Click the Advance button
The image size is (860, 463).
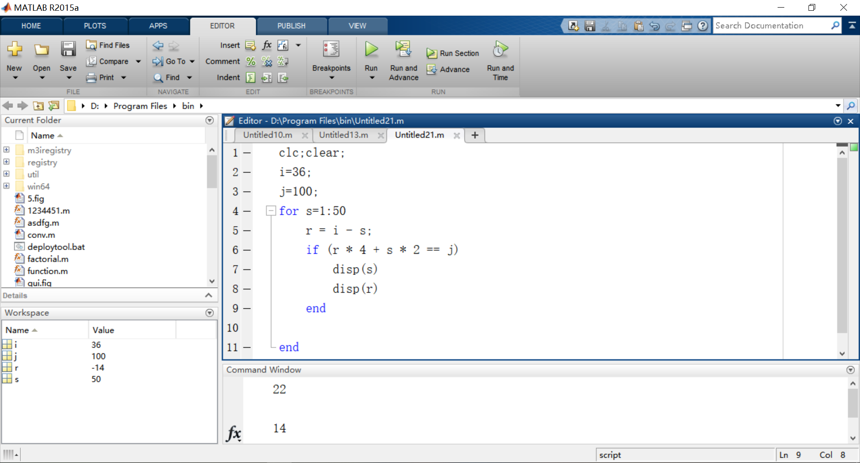(x=448, y=69)
